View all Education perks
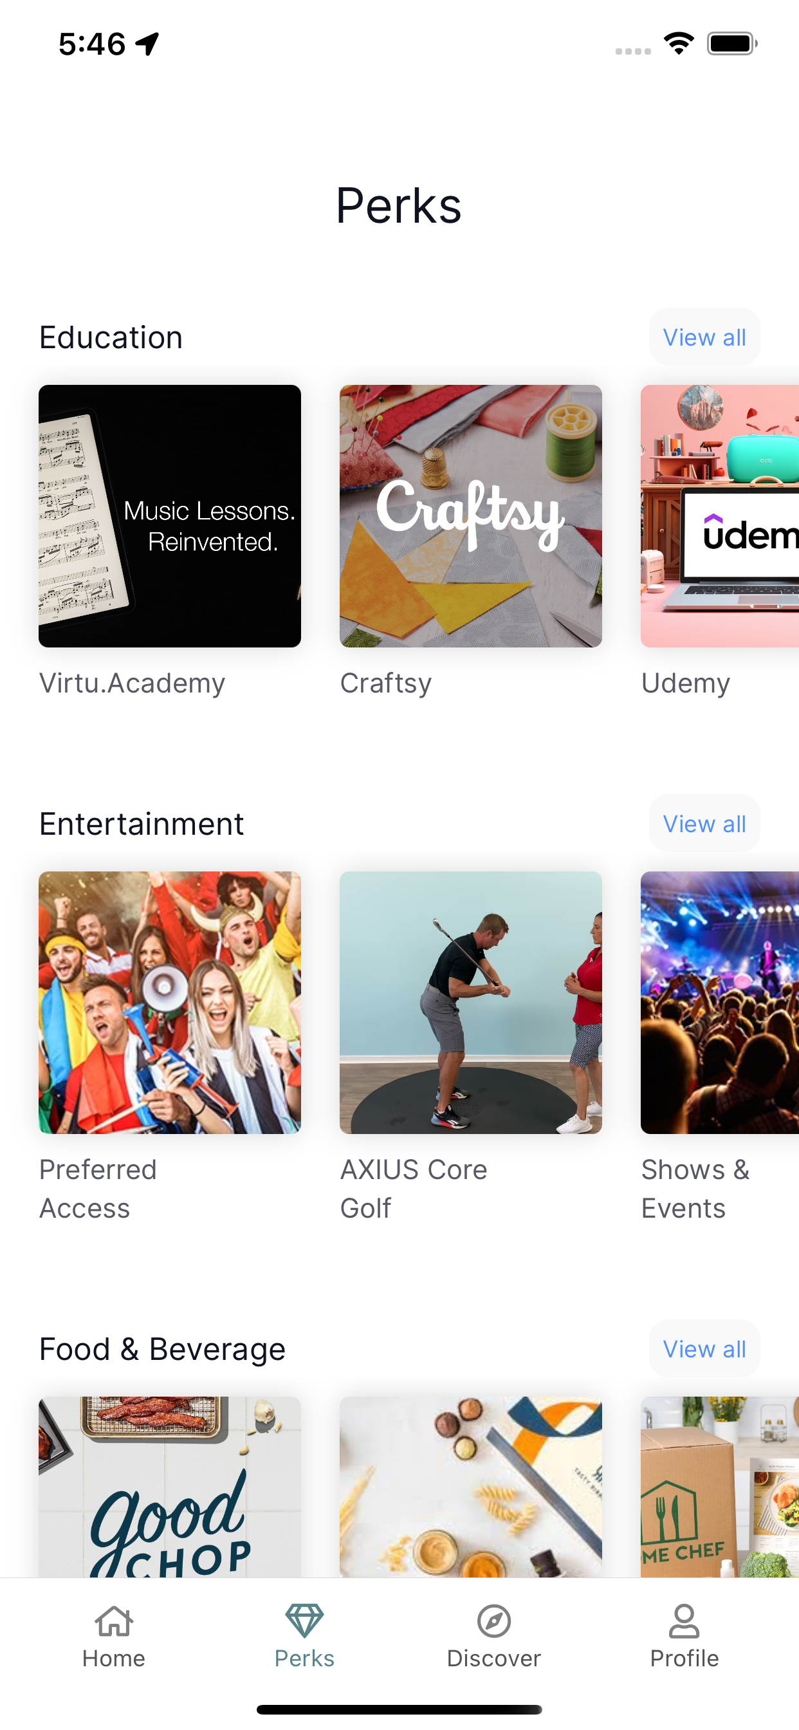 point(704,337)
